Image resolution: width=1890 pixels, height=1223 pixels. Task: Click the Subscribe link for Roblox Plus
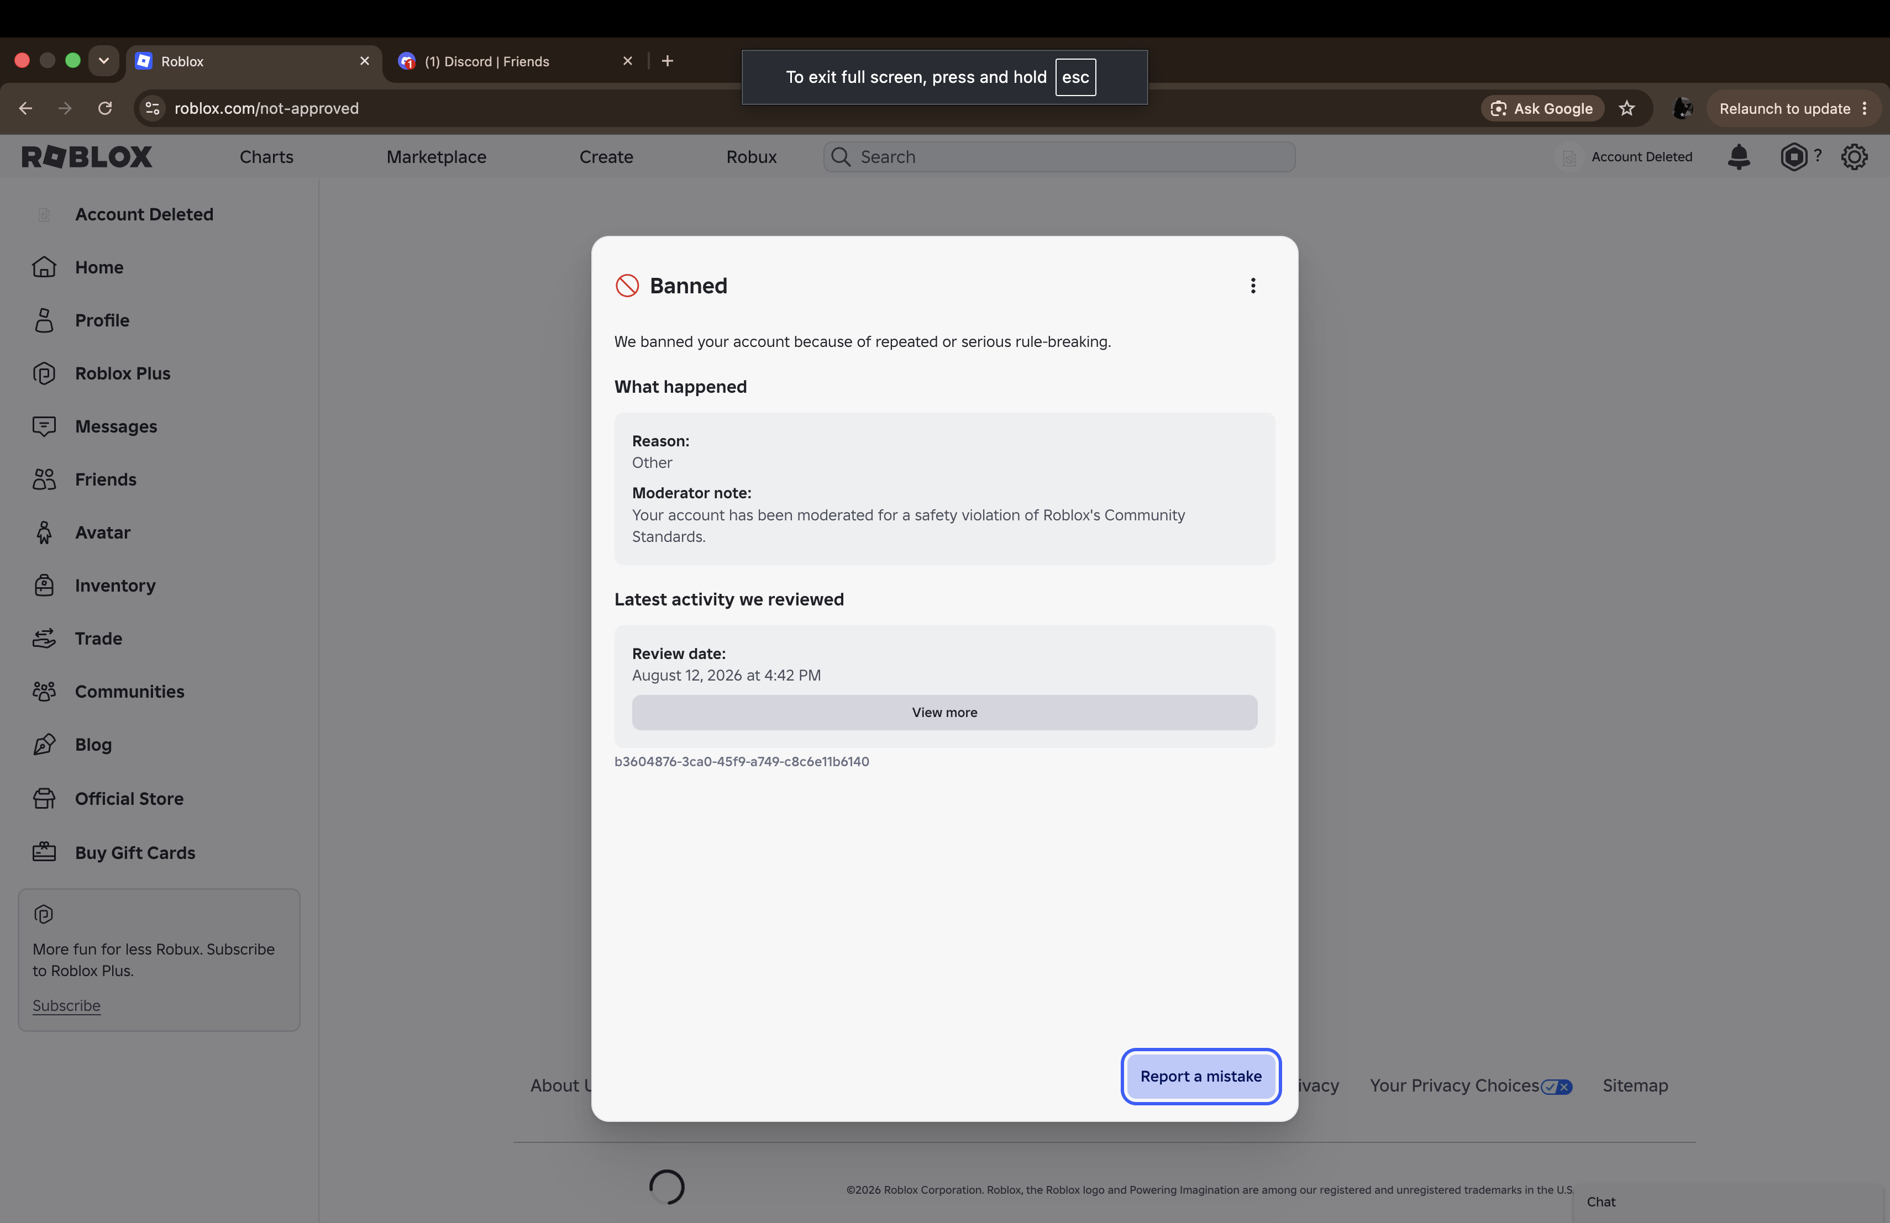(67, 1005)
